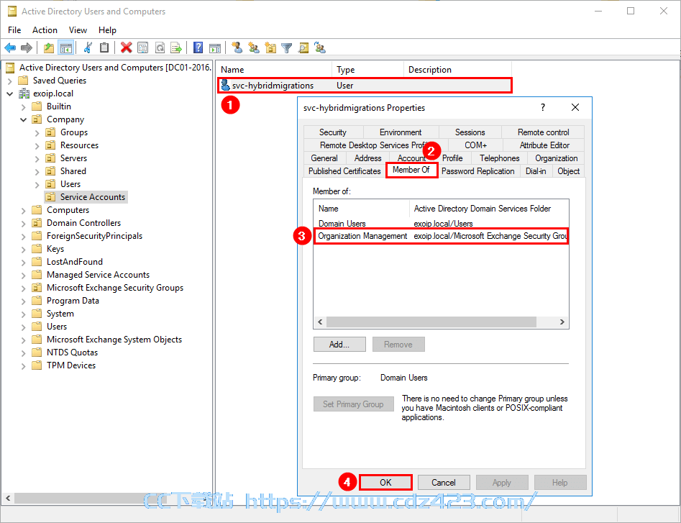Viewport: 681px width, 523px height.
Task: Expand Saved Queries tree node
Action: click(9, 81)
